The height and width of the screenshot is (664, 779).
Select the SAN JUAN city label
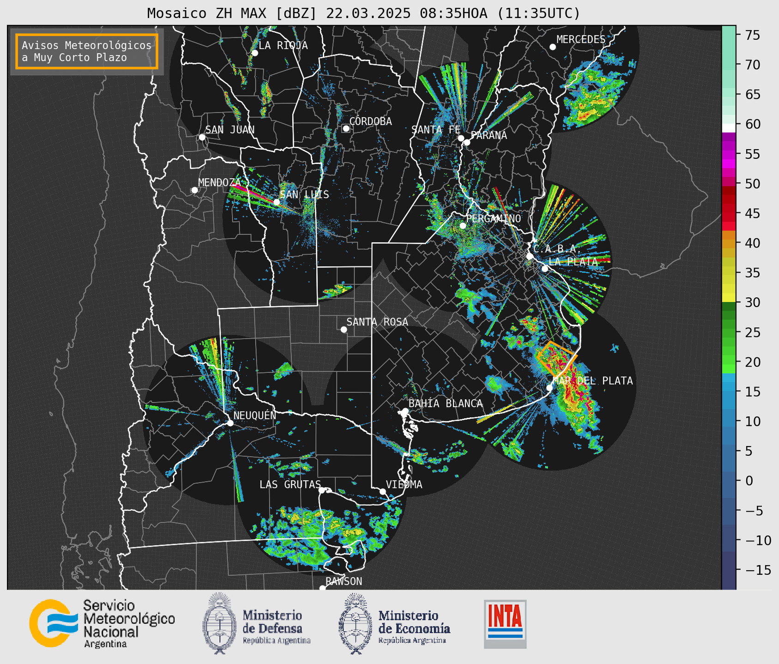tap(230, 130)
